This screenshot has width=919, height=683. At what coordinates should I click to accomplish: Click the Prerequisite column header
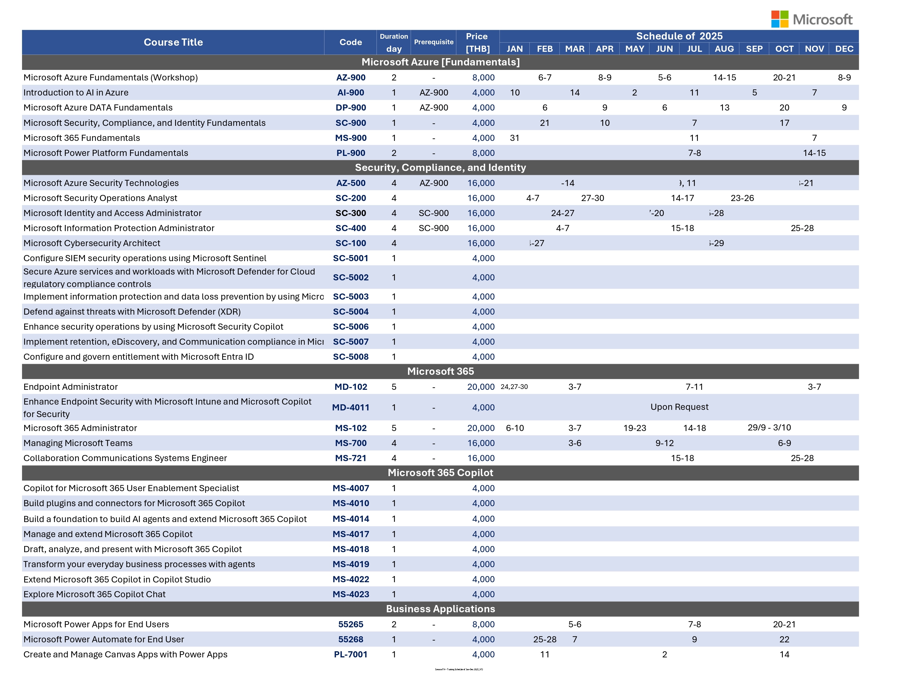(434, 42)
